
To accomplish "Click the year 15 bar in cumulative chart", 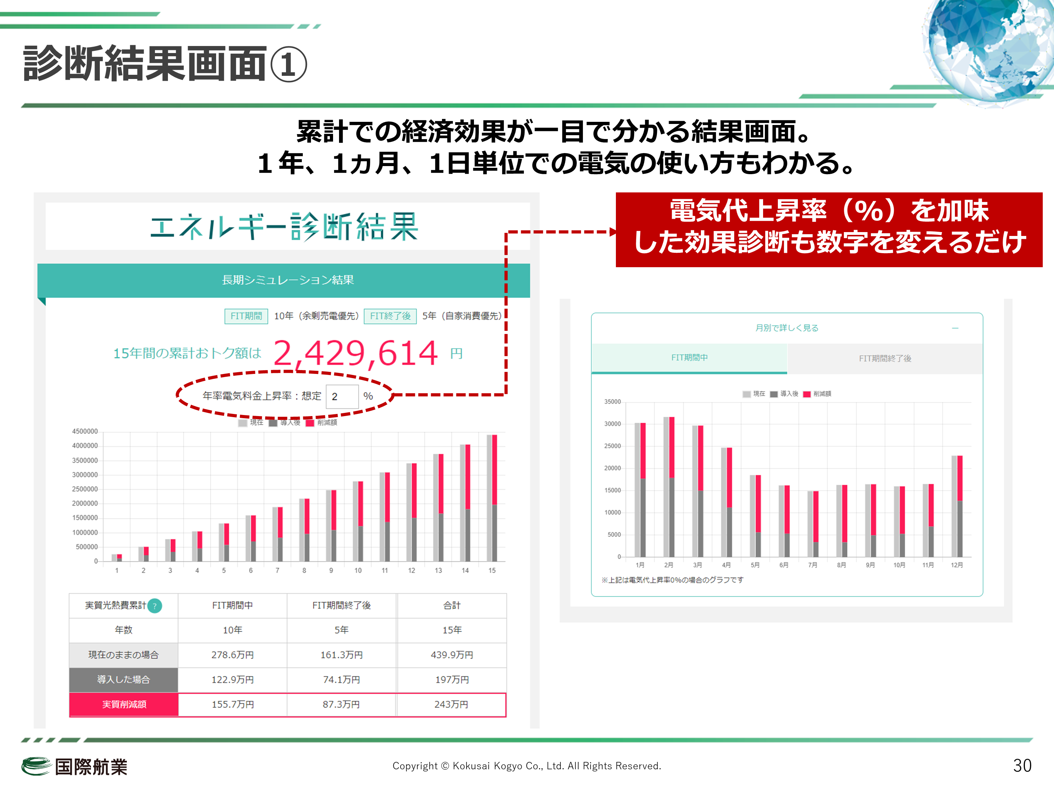I will tap(492, 498).
